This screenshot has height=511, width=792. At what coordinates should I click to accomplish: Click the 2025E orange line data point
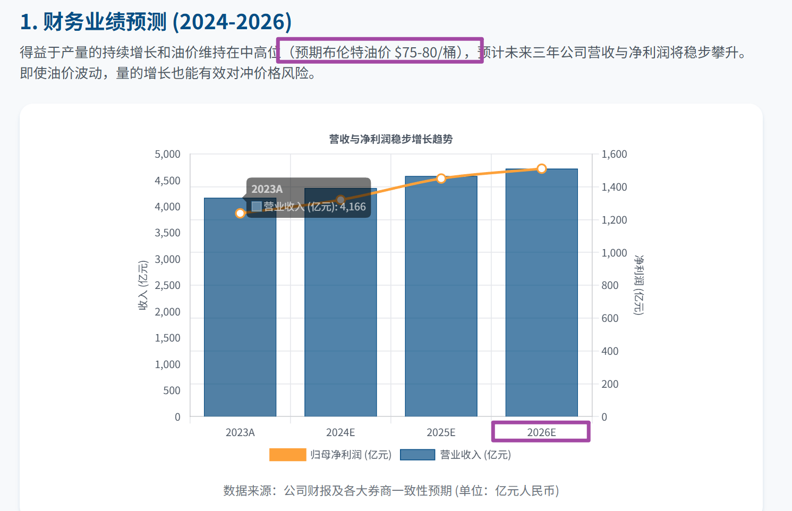click(x=441, y=178)
